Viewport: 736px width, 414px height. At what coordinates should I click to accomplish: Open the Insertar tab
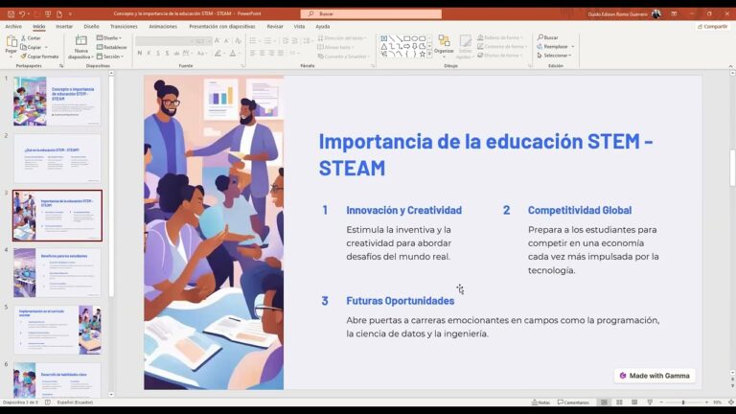click(64, 27)
